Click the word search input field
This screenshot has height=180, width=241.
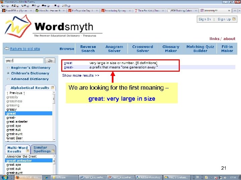24,61
